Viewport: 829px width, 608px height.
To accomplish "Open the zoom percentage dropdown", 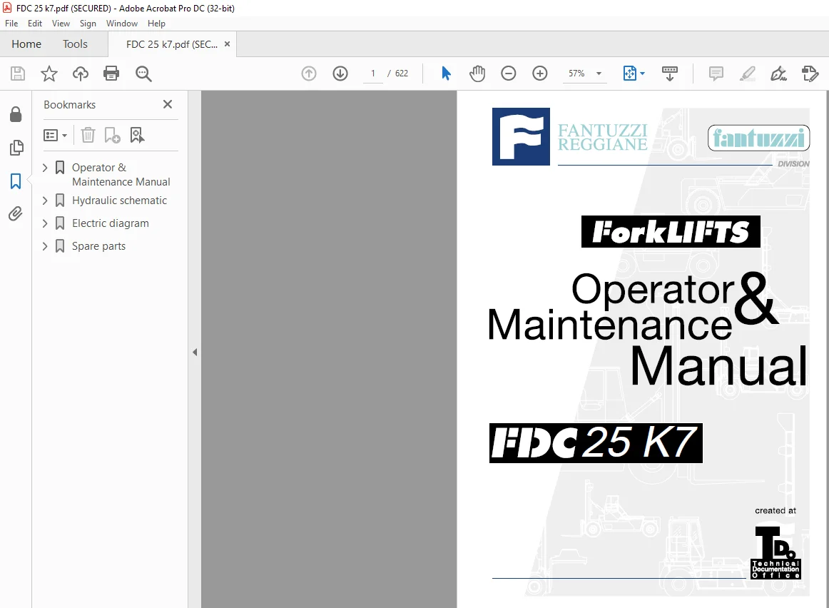I will [599, 74].
